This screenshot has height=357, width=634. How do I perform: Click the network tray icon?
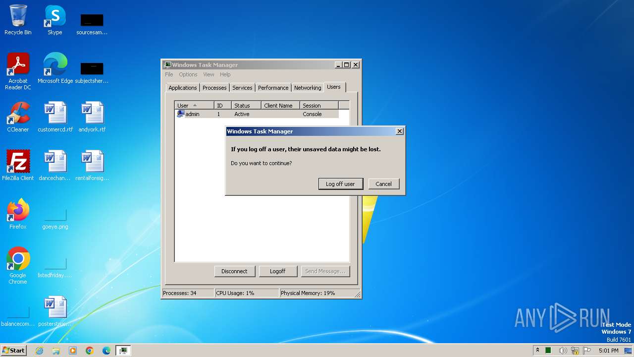575,351
